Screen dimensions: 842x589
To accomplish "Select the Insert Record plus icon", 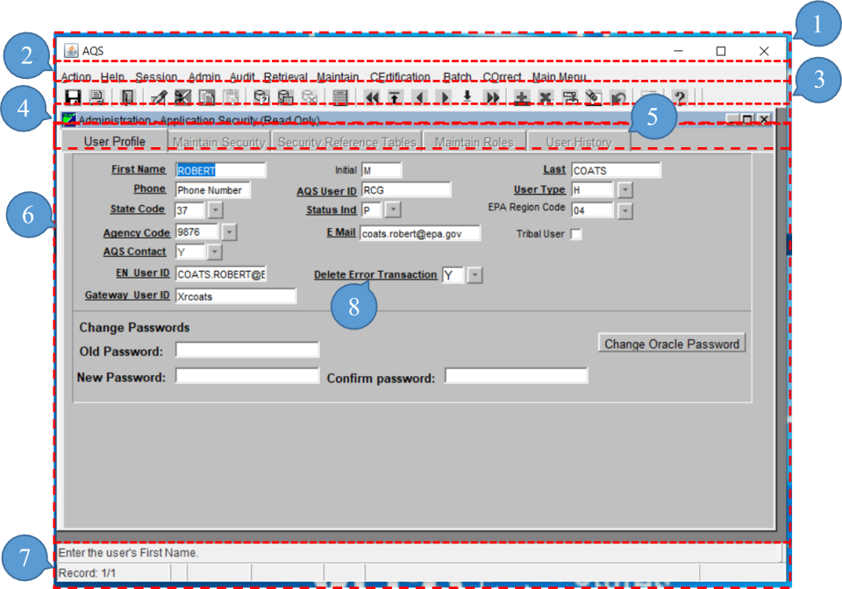I will [522, 96].
